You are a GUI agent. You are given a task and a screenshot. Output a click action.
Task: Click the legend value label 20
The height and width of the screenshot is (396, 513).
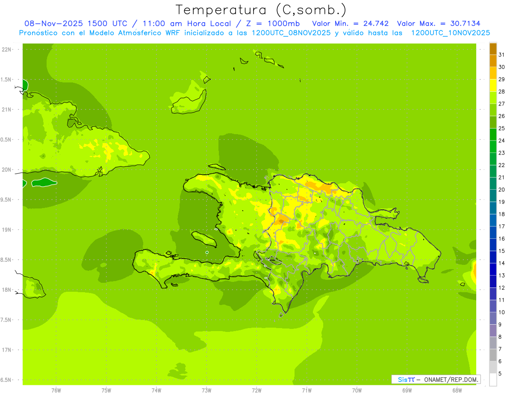pos(501,190)
